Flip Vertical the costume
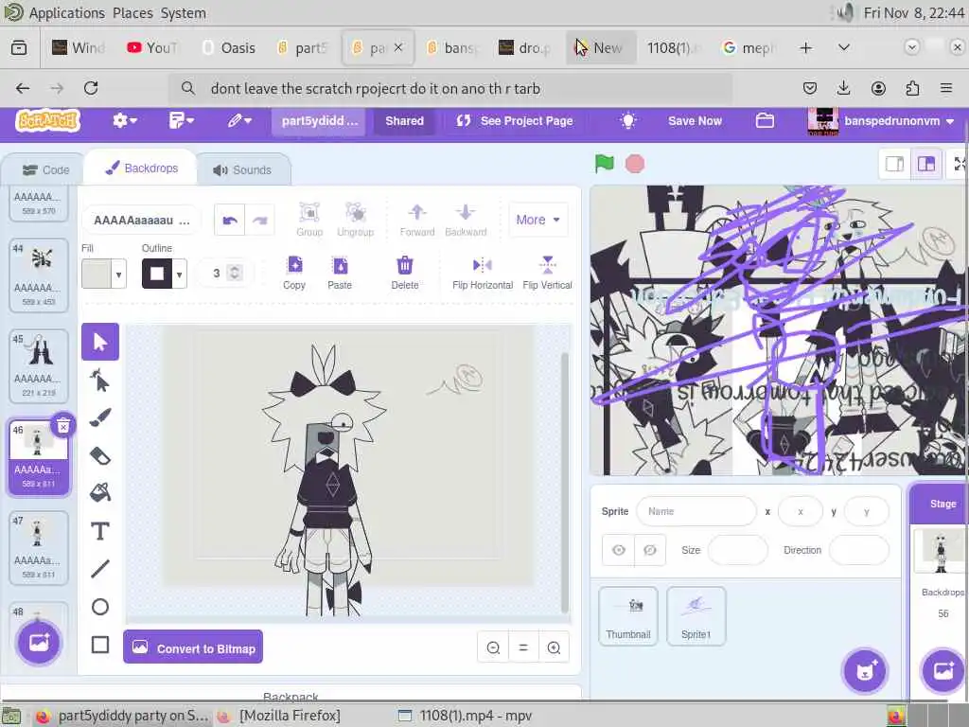The image size is (969, 727). tap(548, 272)
